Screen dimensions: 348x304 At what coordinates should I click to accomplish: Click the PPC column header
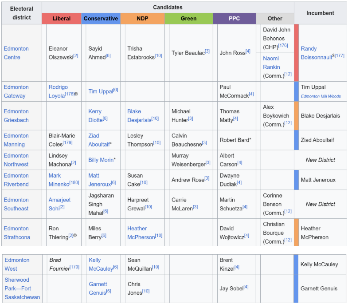(x=235, y=19)
